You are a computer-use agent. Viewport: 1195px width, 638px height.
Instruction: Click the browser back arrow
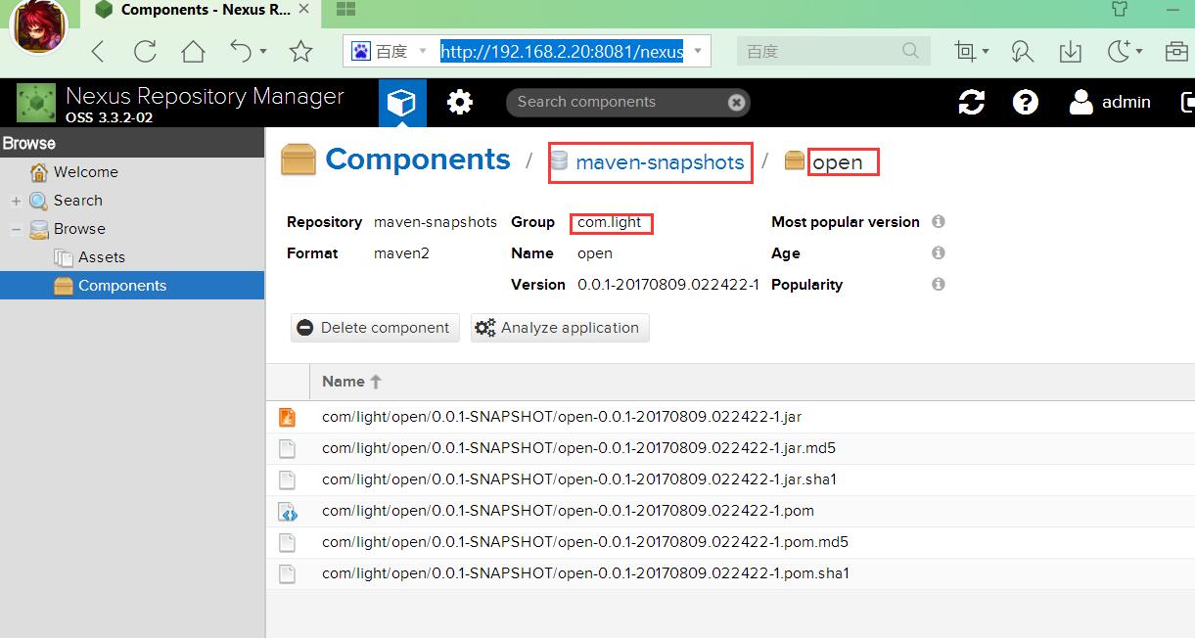pos(98,51)
